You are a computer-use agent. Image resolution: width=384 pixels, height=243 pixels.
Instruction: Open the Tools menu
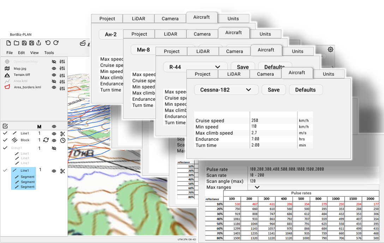point(49,53)
